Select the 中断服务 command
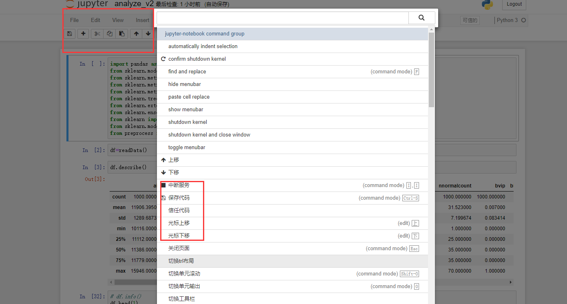 pos(293,185)
